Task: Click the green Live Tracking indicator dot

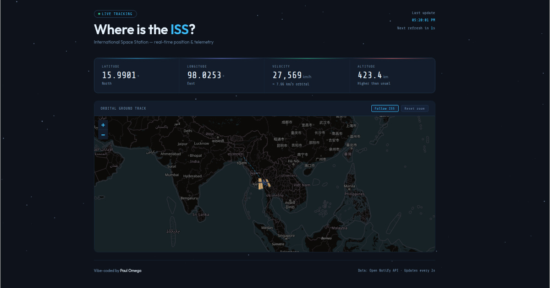Action: tap(99, 14)
